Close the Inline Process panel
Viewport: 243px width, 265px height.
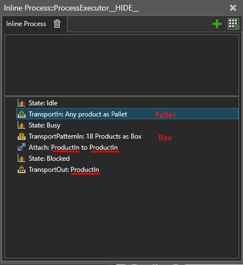click(233, 8)
